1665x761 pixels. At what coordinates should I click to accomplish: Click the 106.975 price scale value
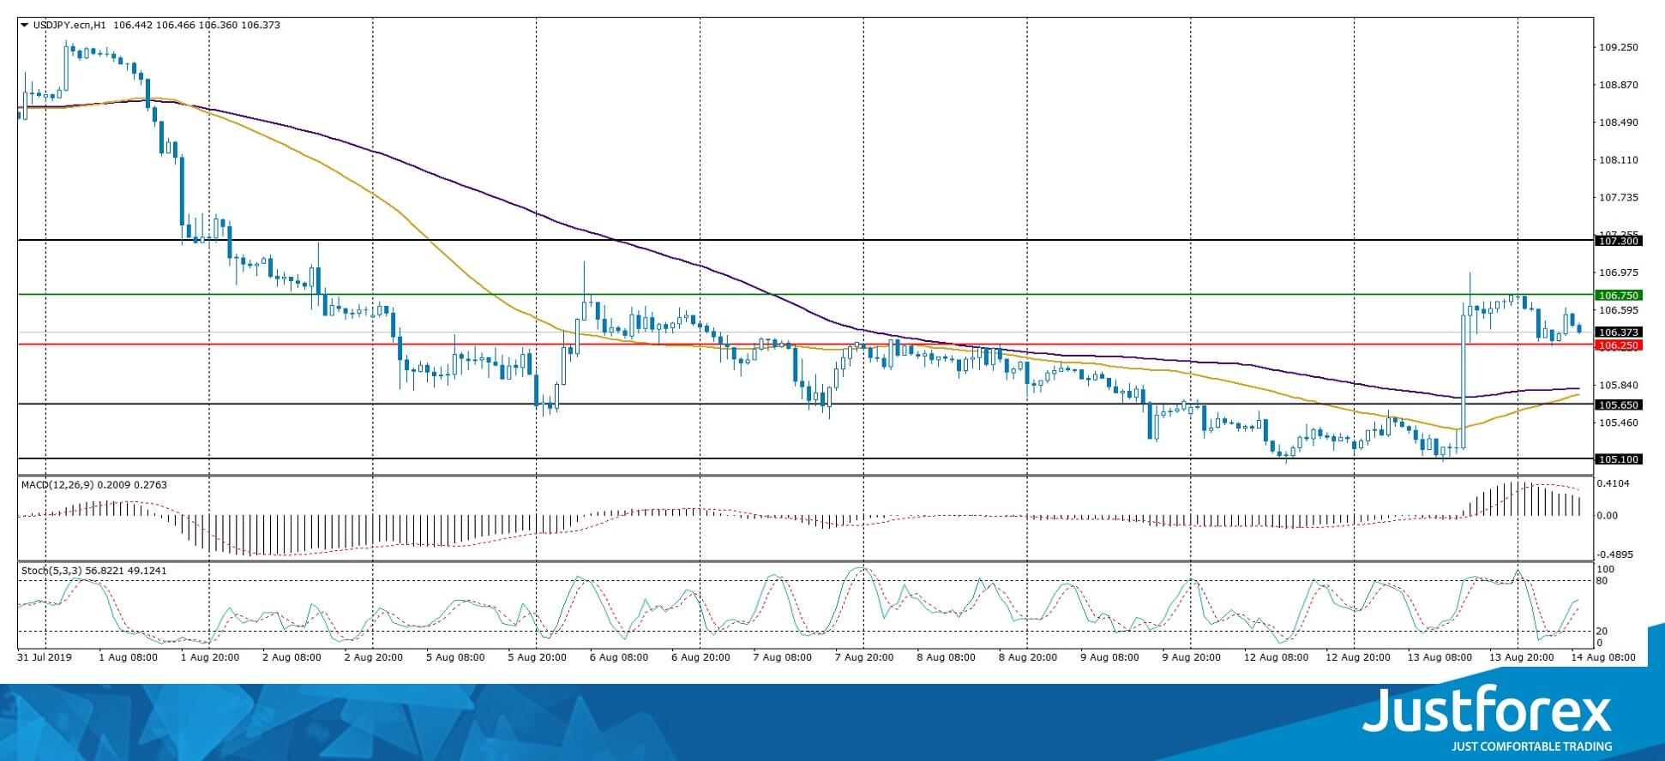[x=1619, y=273]
